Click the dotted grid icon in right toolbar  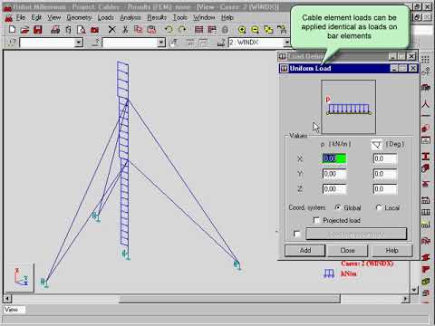[425, 60]
